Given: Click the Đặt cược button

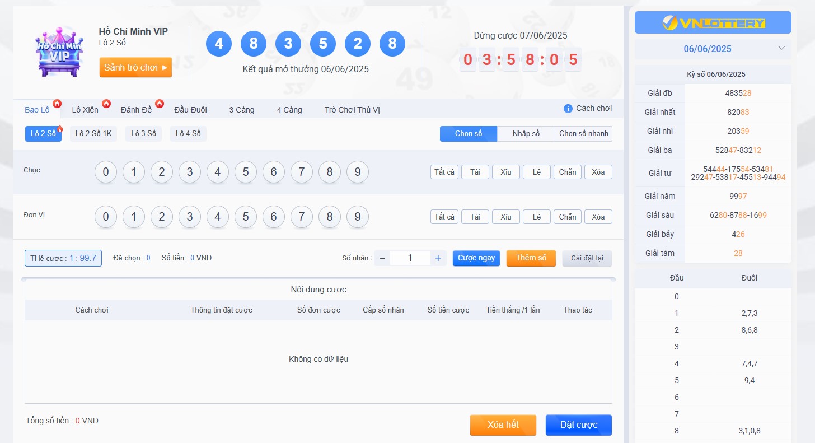Looking at the screenshot, I should pyautogui.click(x=579, y=425).
